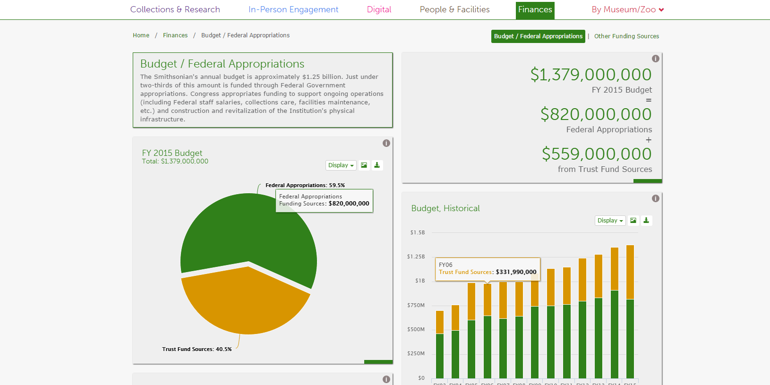Download FY 2015 Budget pie chart data
Screen dimensions: 770x385
coord(377,165)
